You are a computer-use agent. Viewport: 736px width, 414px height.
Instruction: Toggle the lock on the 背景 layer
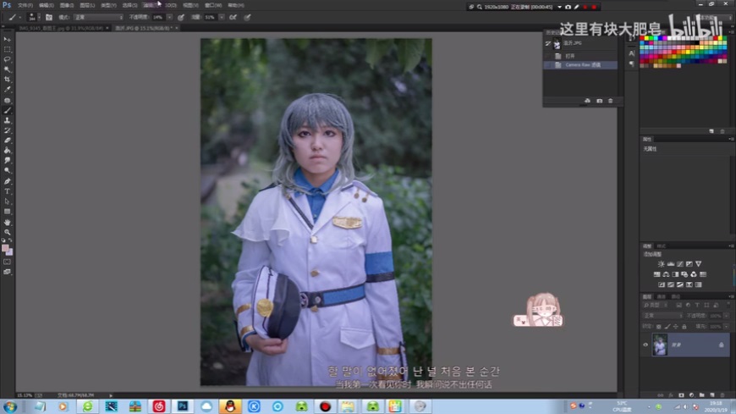coord(721,345)
